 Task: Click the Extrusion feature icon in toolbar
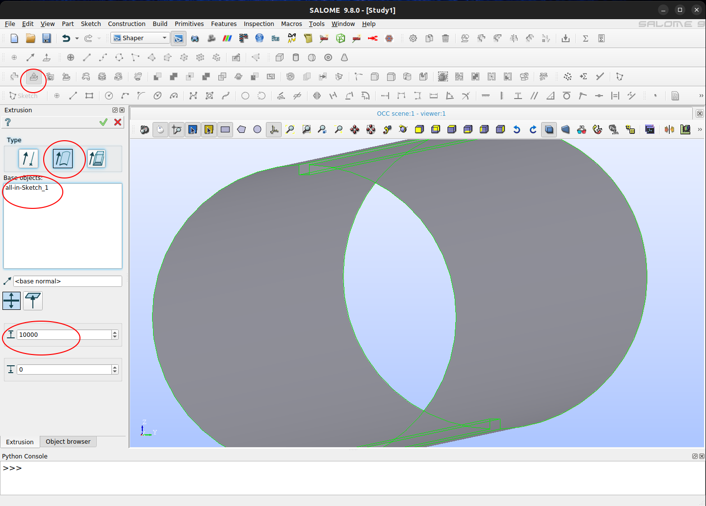coord(34,76)
